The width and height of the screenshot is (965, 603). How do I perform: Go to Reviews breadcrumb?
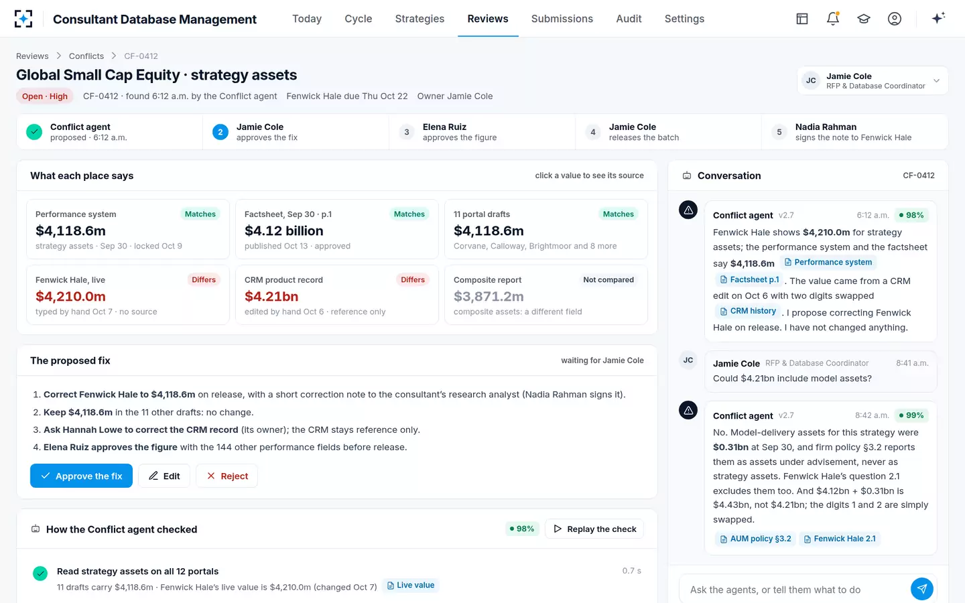tap(32, 56)
